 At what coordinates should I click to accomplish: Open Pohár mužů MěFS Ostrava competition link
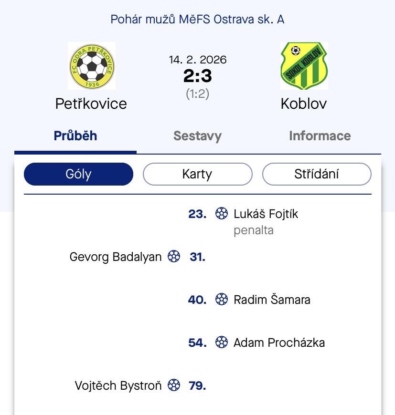[x=197, y=20]
